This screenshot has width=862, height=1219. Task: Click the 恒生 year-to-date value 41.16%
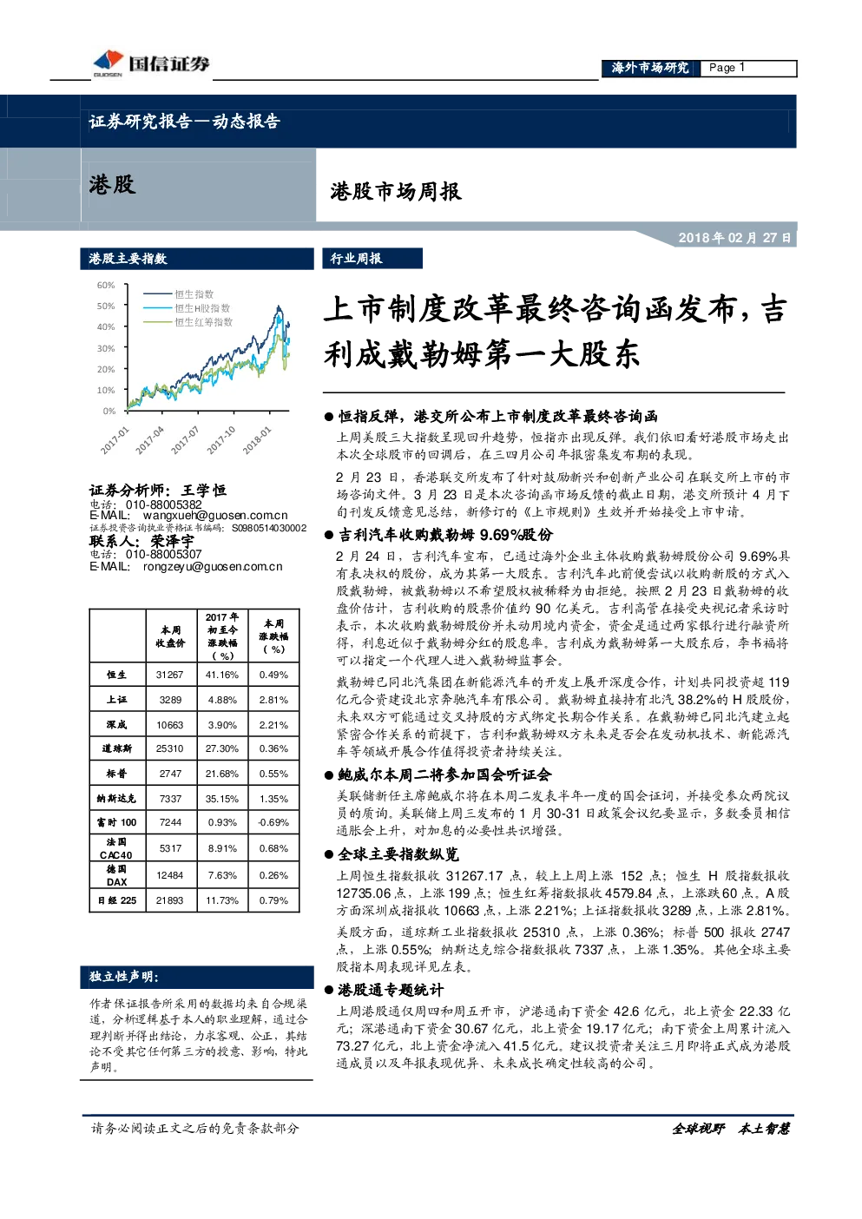[x=222, y=675]
